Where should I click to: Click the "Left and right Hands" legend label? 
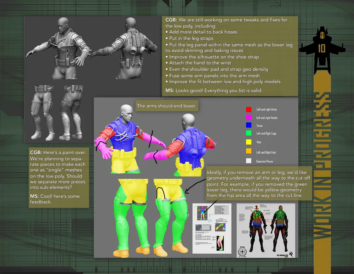click(x=267, y=118)
